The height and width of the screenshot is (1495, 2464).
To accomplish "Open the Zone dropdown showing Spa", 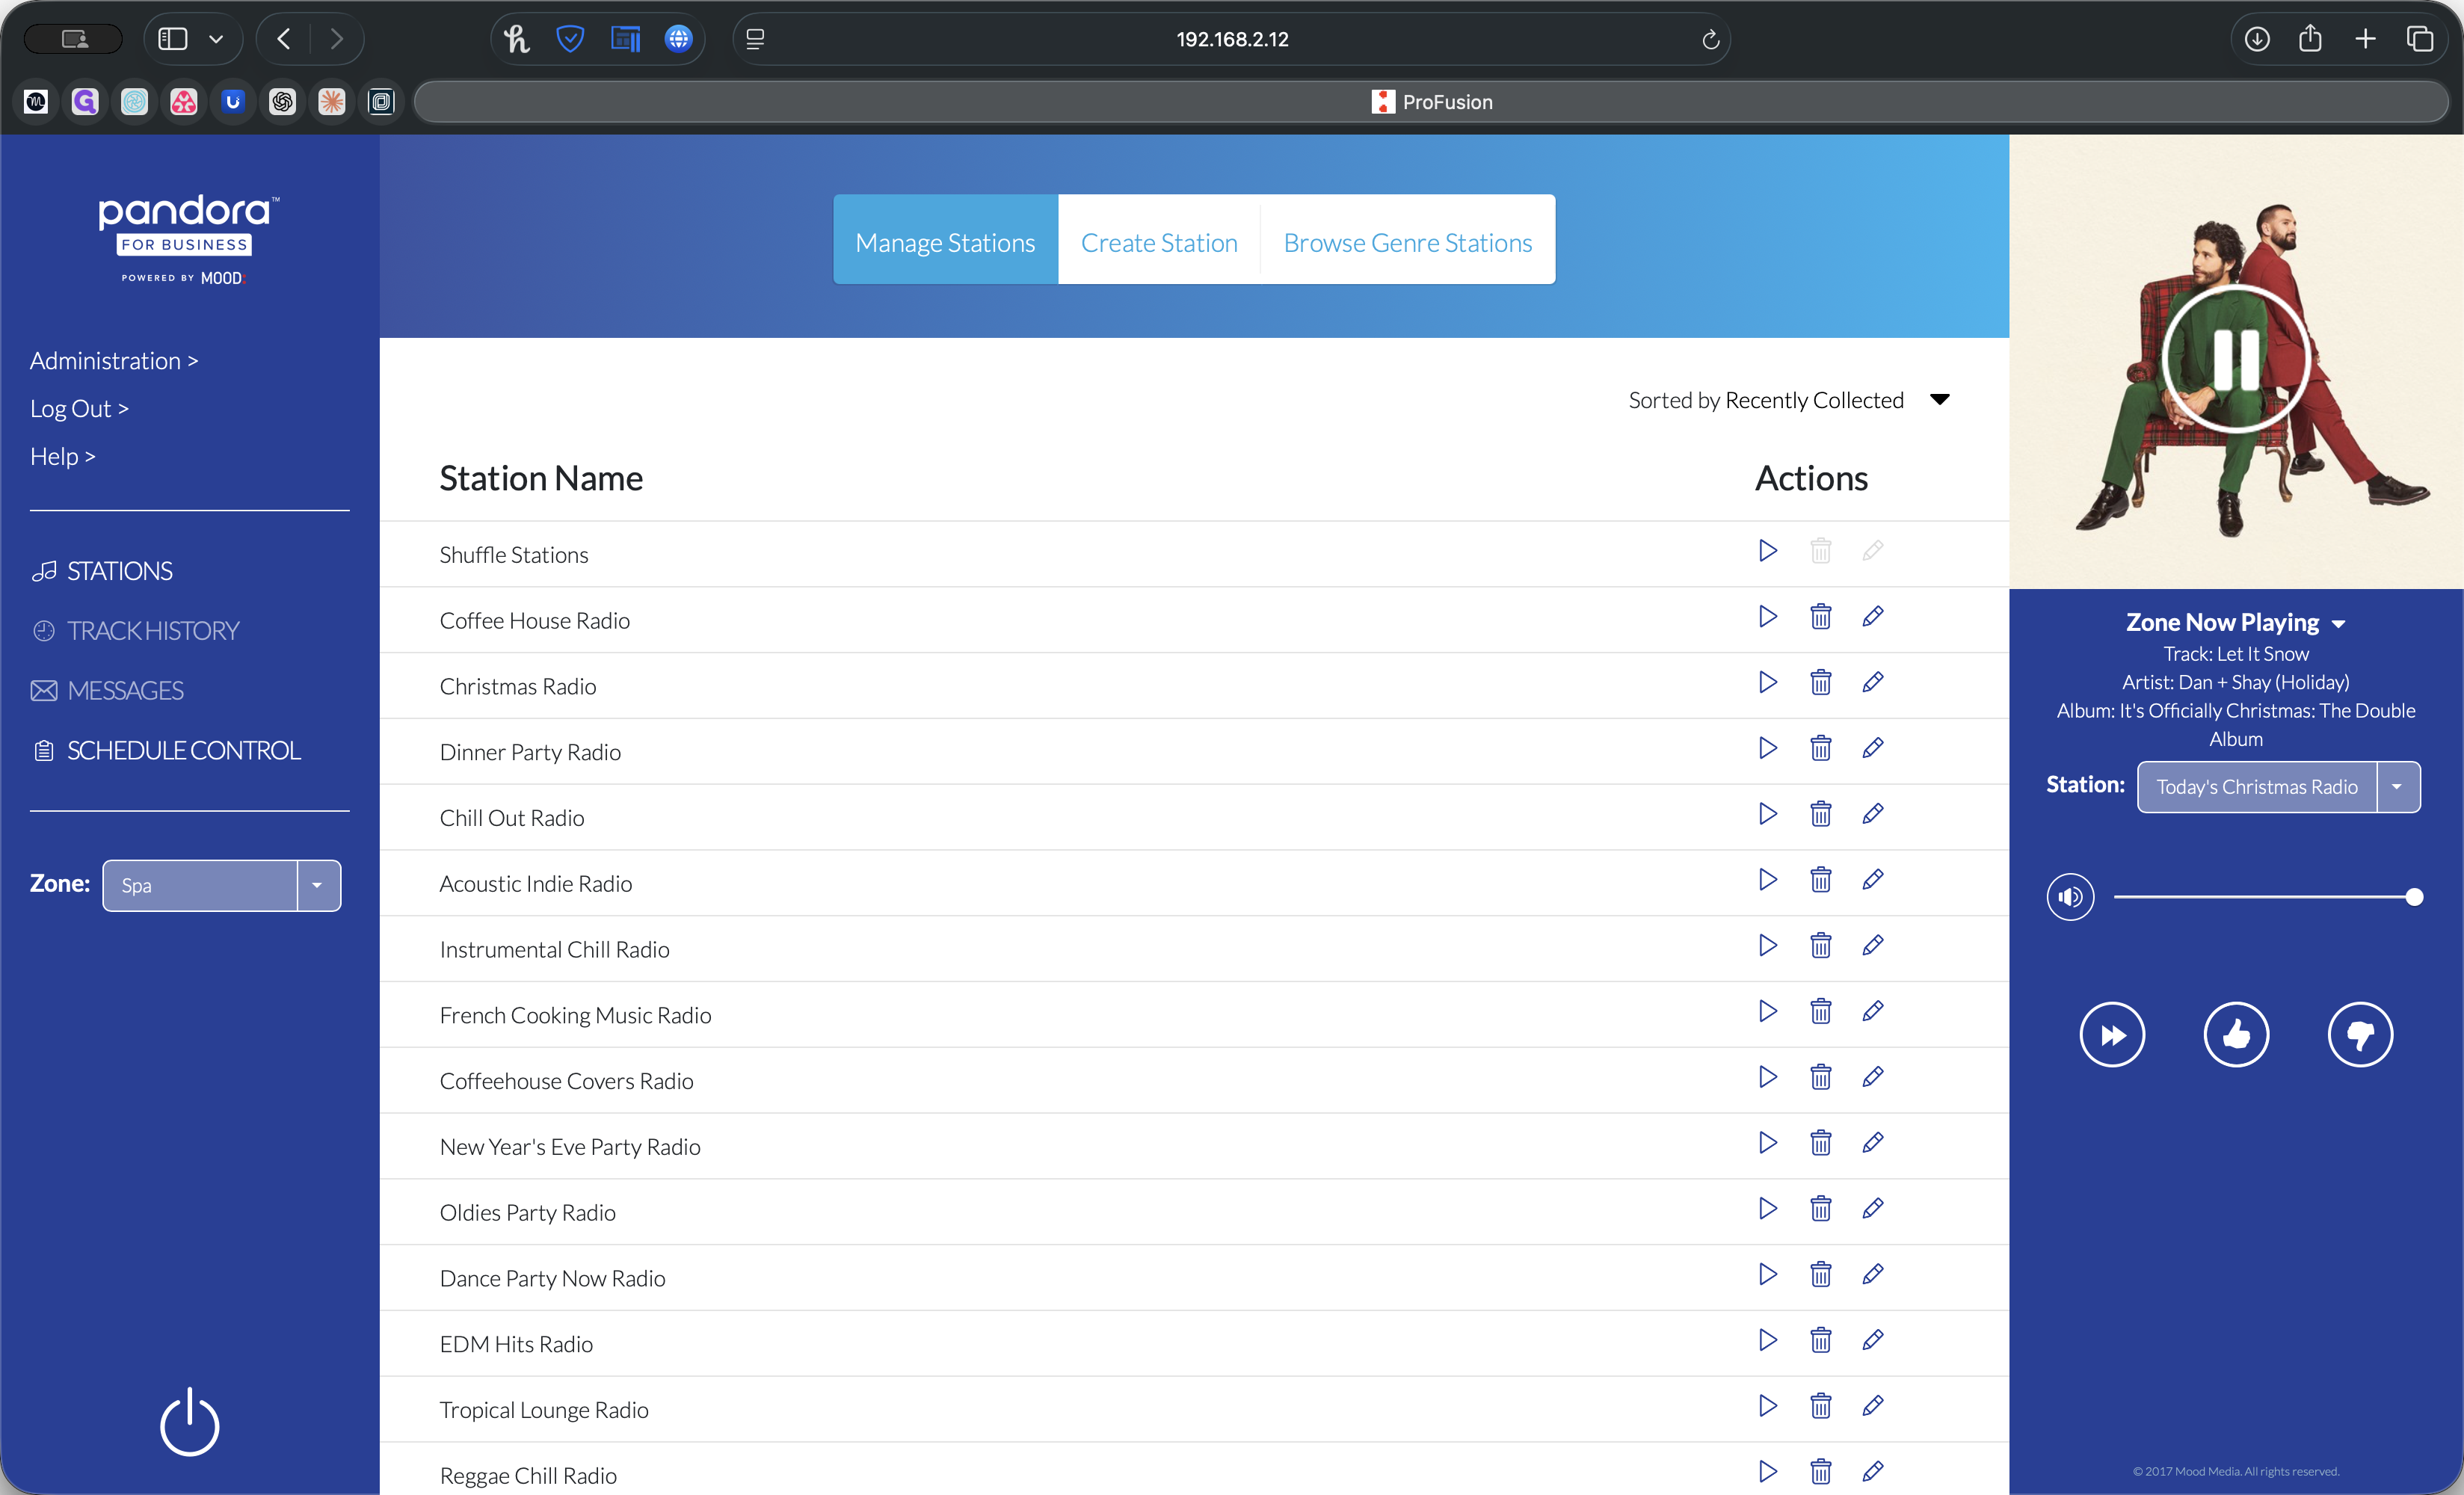I will 221,886.
